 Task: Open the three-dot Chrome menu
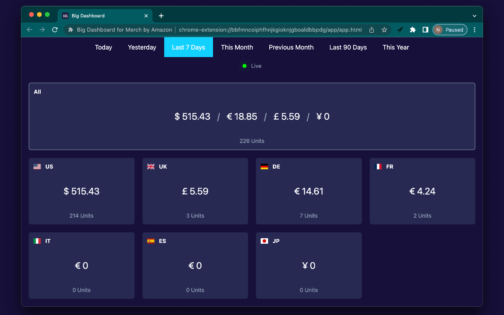(474, 30)
